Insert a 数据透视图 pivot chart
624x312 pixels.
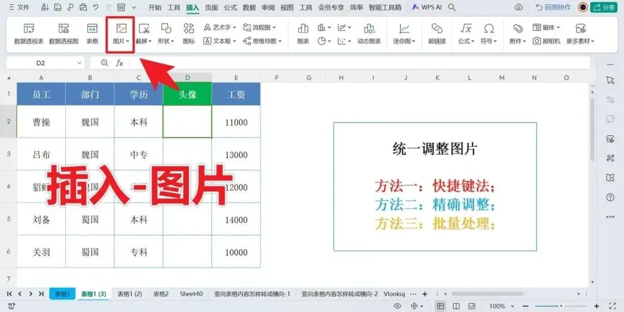tap(64, 34)
